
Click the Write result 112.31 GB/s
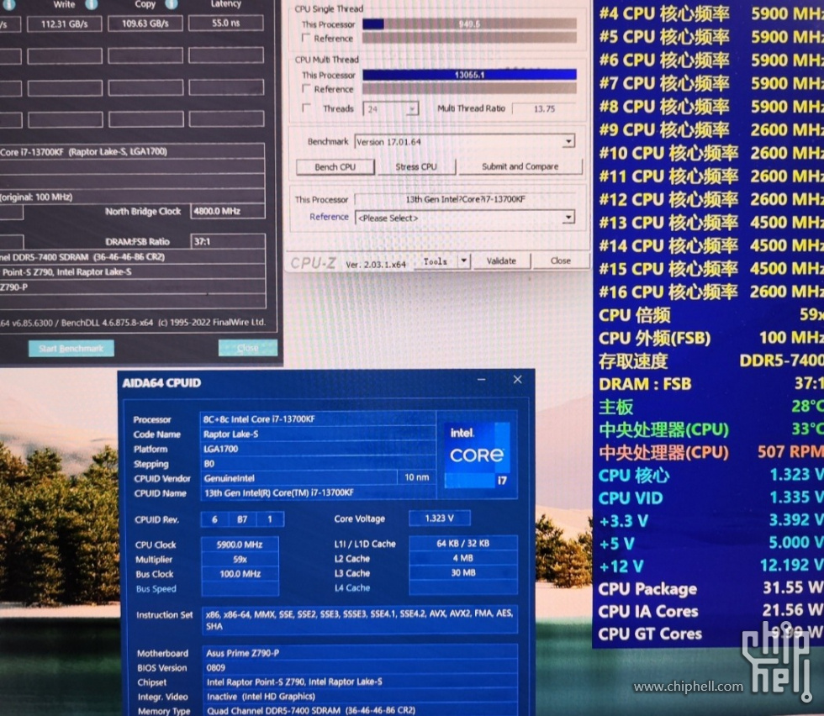[x=65, y=24]
